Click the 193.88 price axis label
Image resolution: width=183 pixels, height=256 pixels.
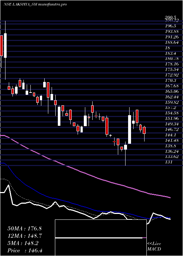pyautogui.click(x=172, y=31)
